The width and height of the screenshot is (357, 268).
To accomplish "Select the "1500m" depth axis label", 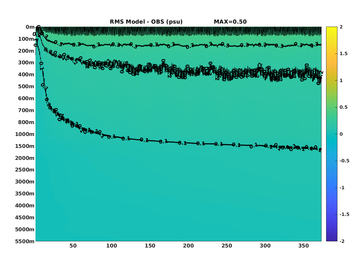I will [x=25, y=146].
